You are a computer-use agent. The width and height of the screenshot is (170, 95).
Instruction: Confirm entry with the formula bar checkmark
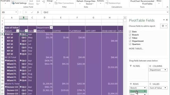tap(32, 12)
